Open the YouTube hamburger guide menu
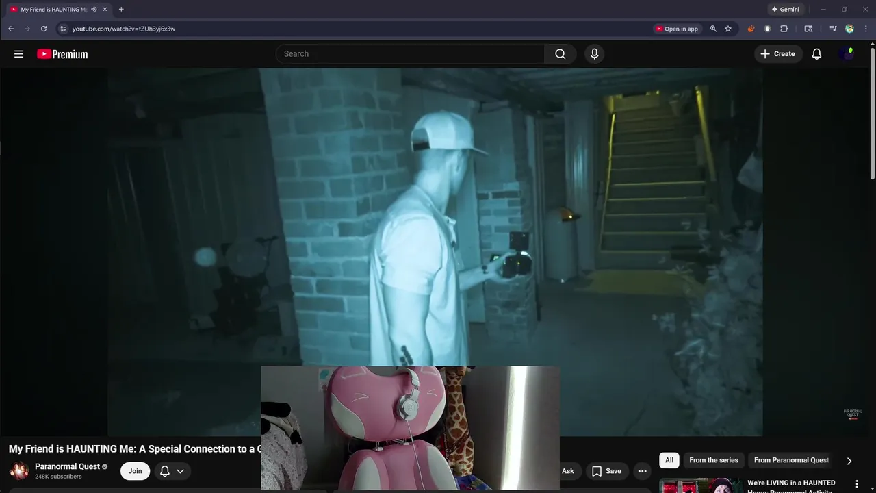 pyautogui.click(x=18, y=54)
